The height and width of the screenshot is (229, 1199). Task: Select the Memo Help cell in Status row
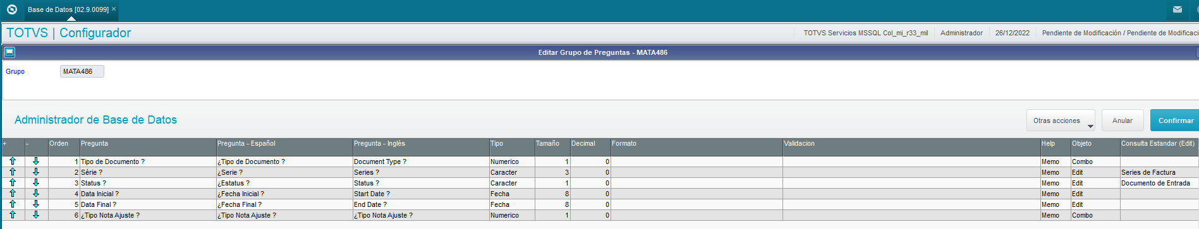click(x=1056, y=183)
